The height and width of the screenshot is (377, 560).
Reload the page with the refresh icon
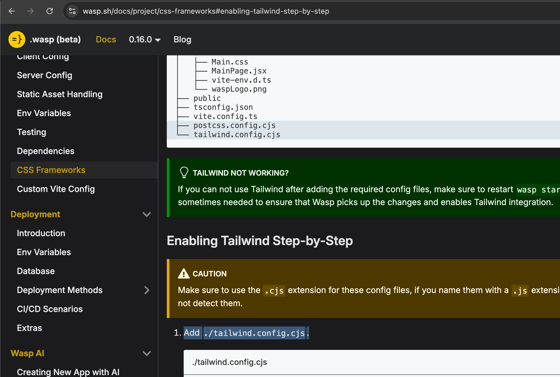[x=50, y=11]
